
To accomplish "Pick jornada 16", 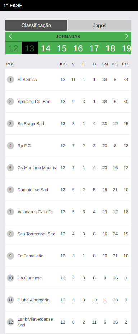I will click(x=78, y=48).
